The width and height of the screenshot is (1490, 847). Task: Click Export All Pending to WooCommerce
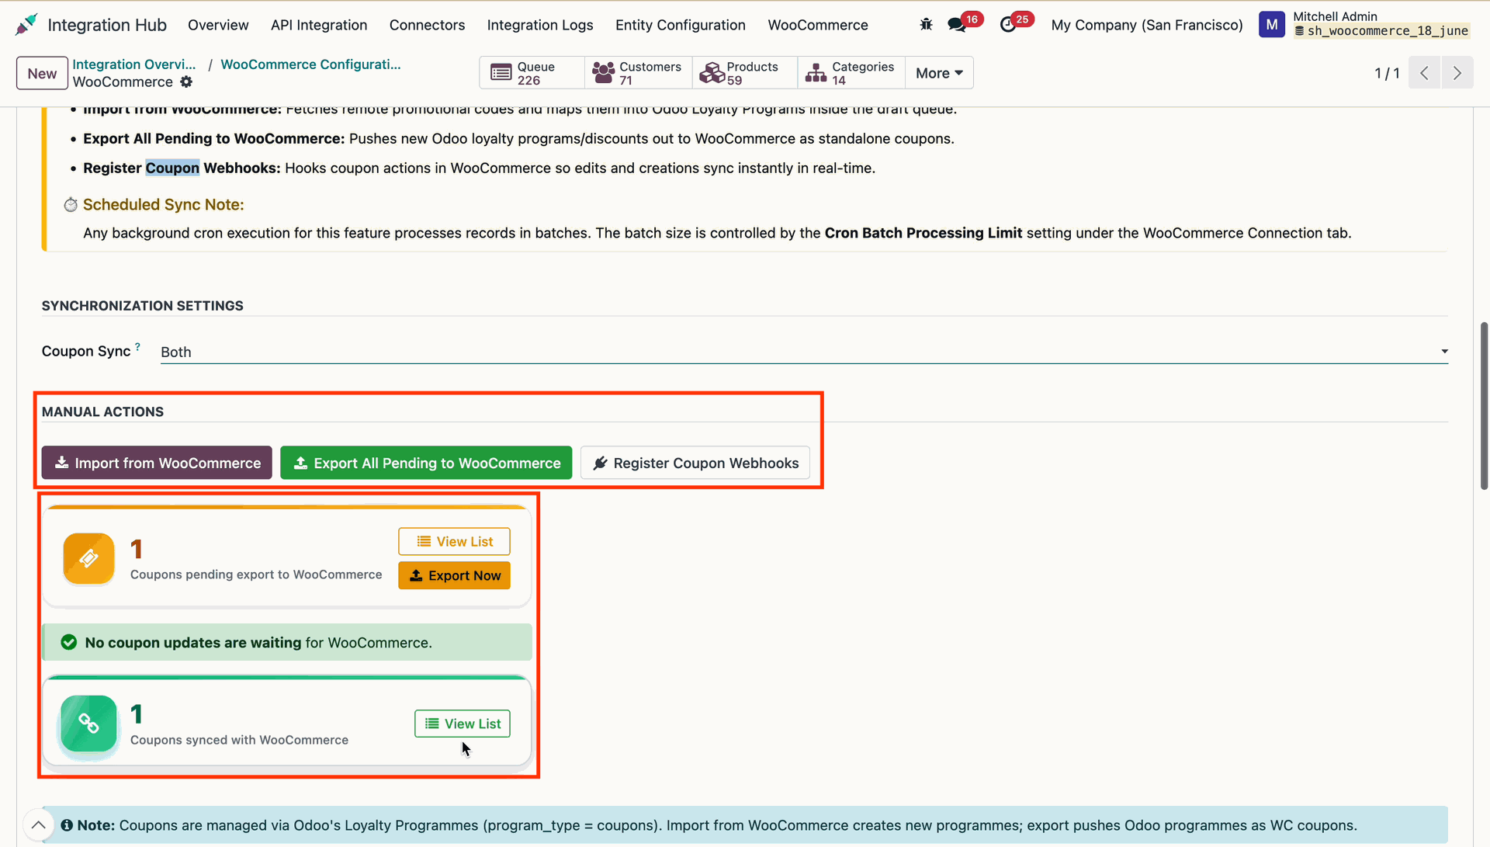pos(426,463)
